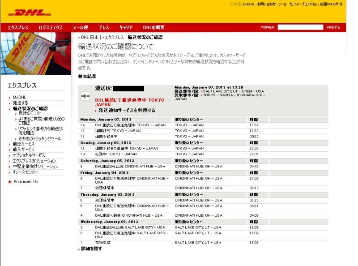Open その他のトラッキングツール sidebar item
Image resolution: width=358 pixels, height=266 pixels.
coord(39,138)
